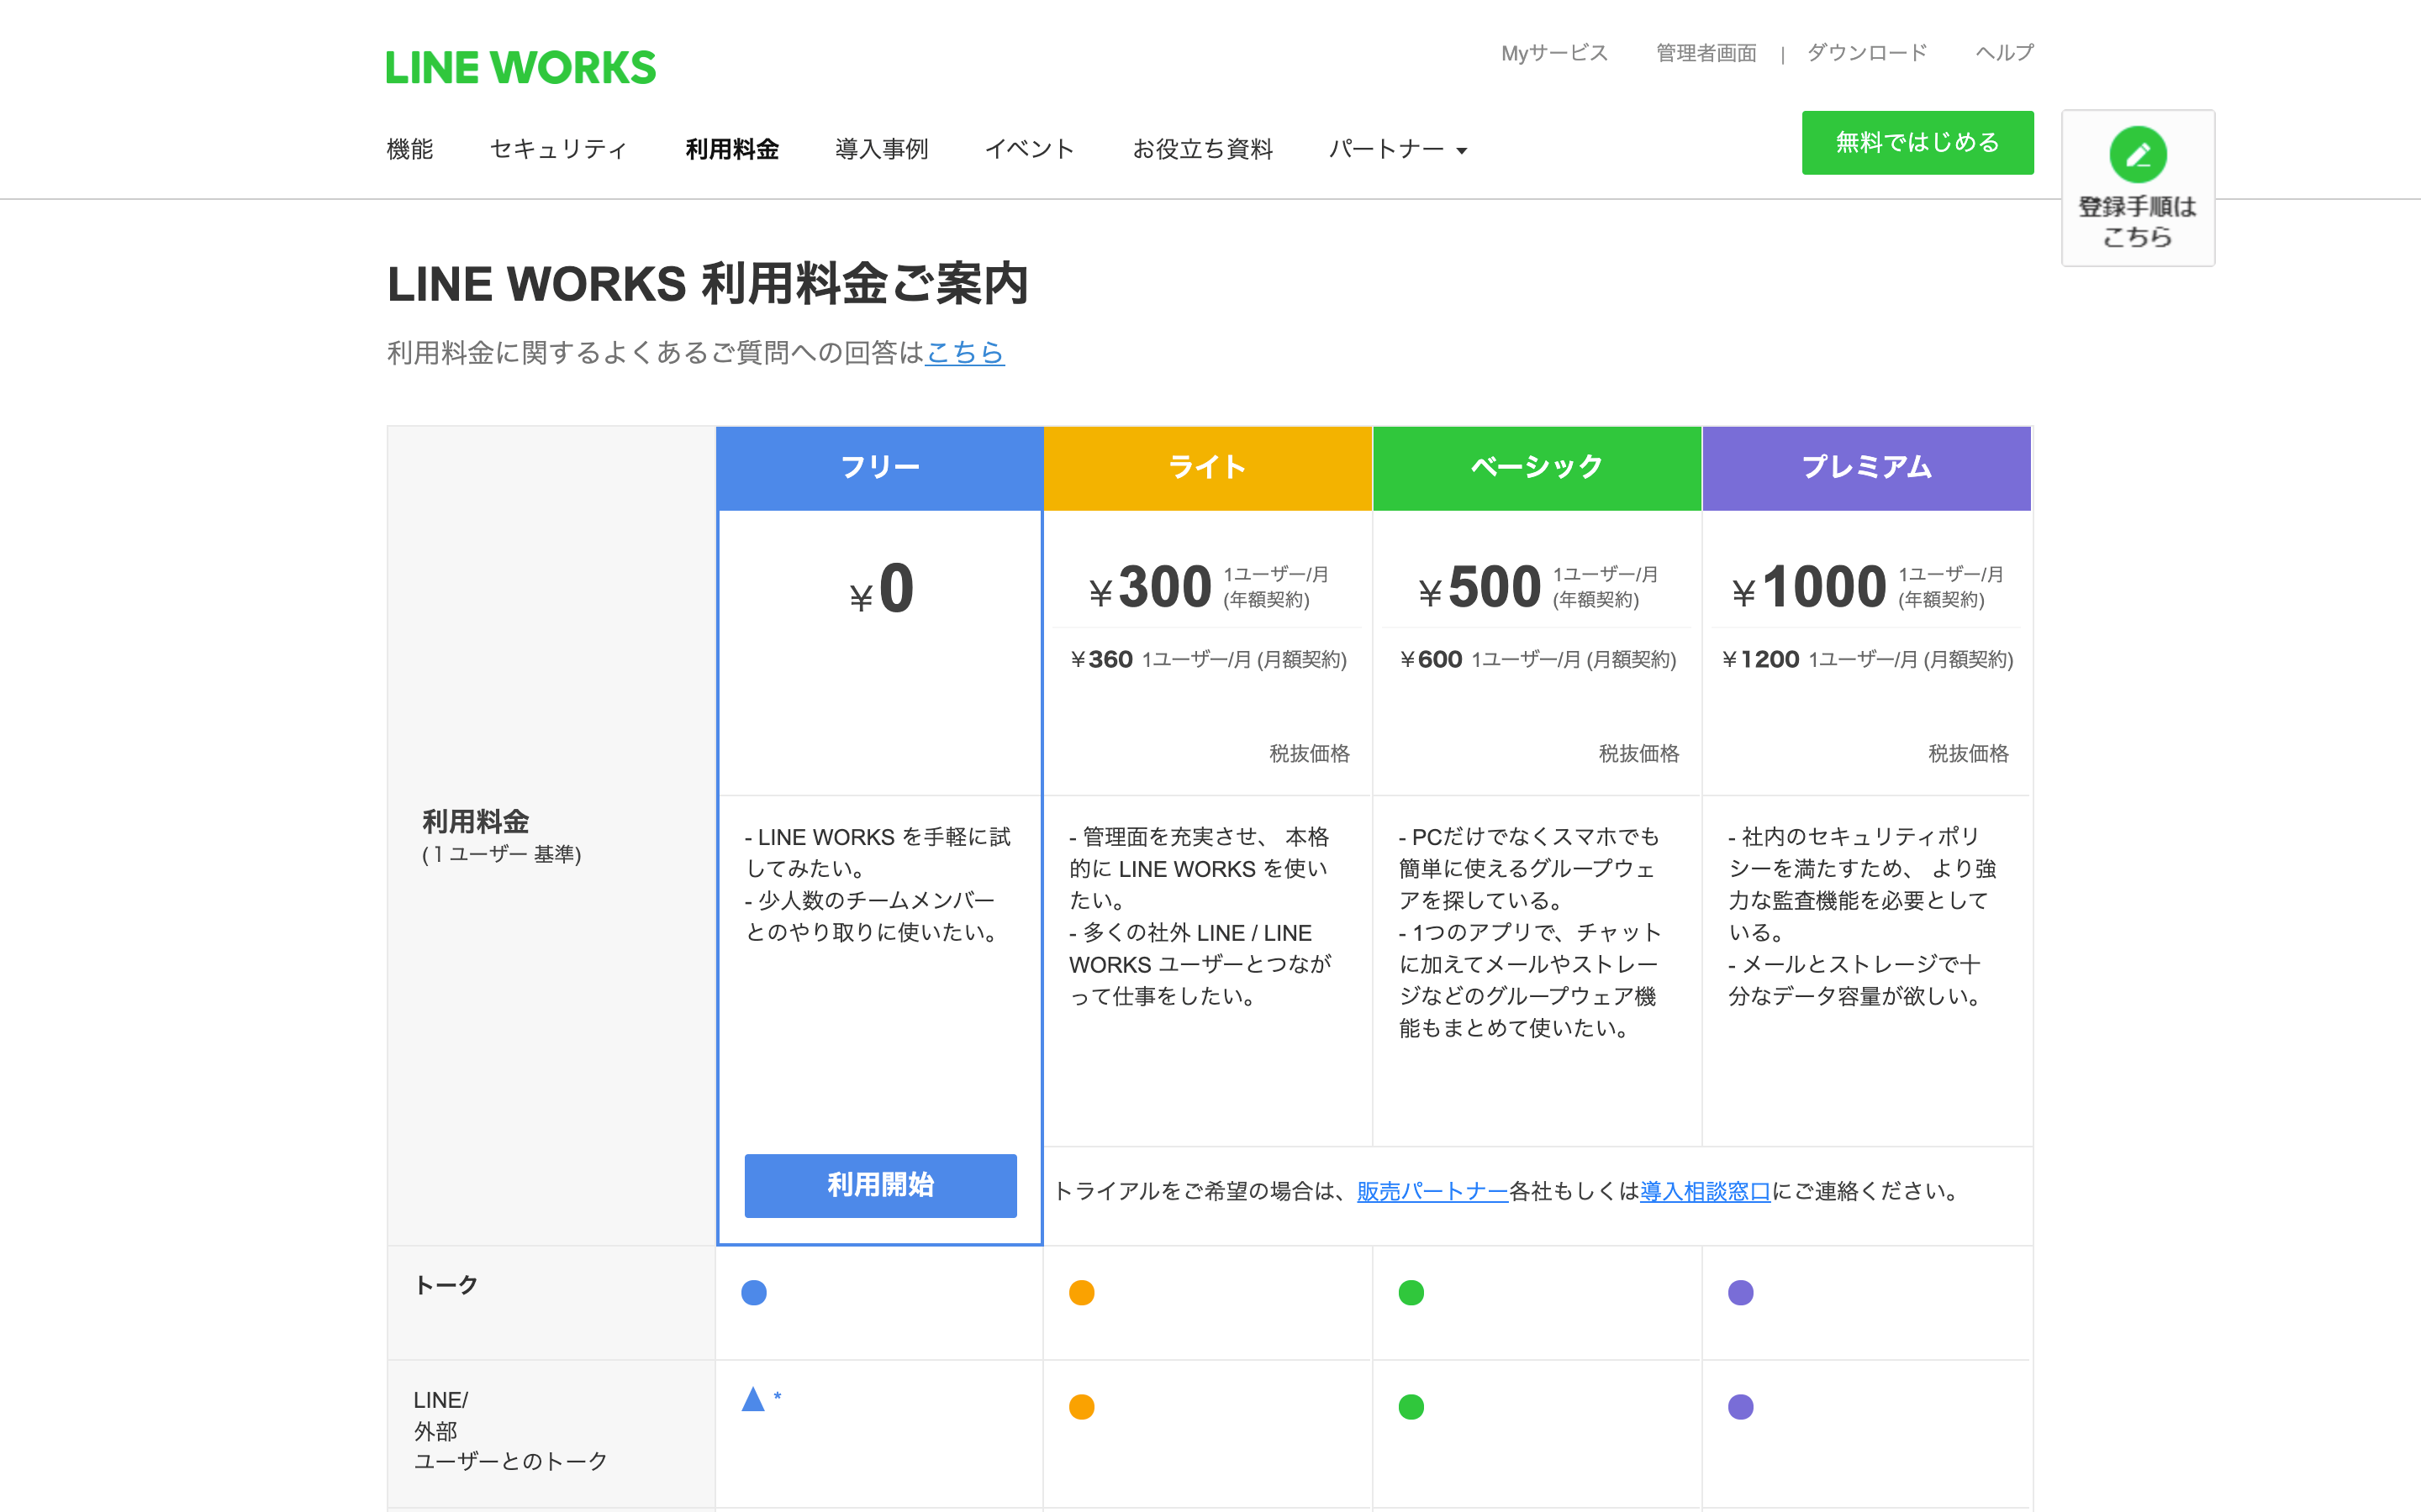Image resolution: width=2421 pixels, height=1512 pixels.
Task: Click the asterisk next to blue triangle
Action: point(778,1397)
